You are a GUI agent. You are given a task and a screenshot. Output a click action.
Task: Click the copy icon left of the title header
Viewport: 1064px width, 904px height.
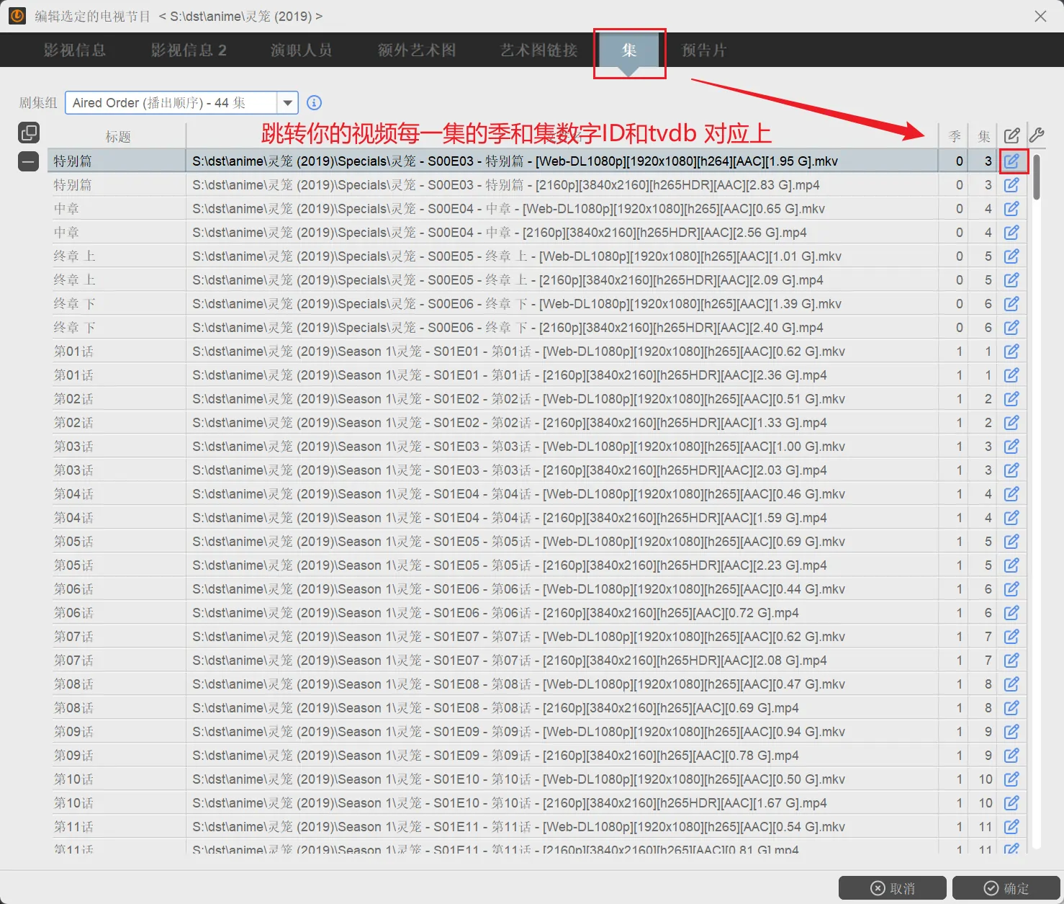pyautogui.click(x=29, y=133)
